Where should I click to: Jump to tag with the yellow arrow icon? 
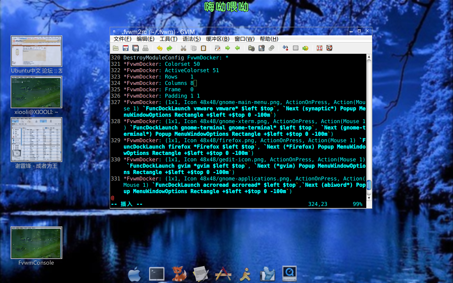click(x=305, y=48)
